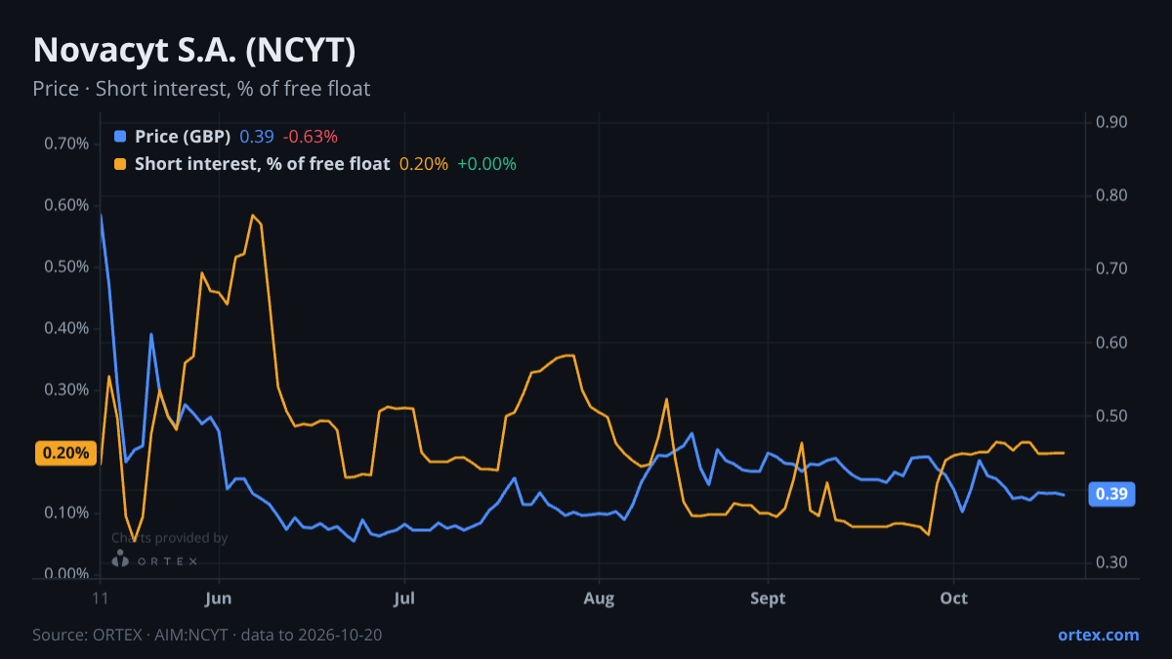
Task: Click the 0.50 right axis label
Action: point(1111,416)
